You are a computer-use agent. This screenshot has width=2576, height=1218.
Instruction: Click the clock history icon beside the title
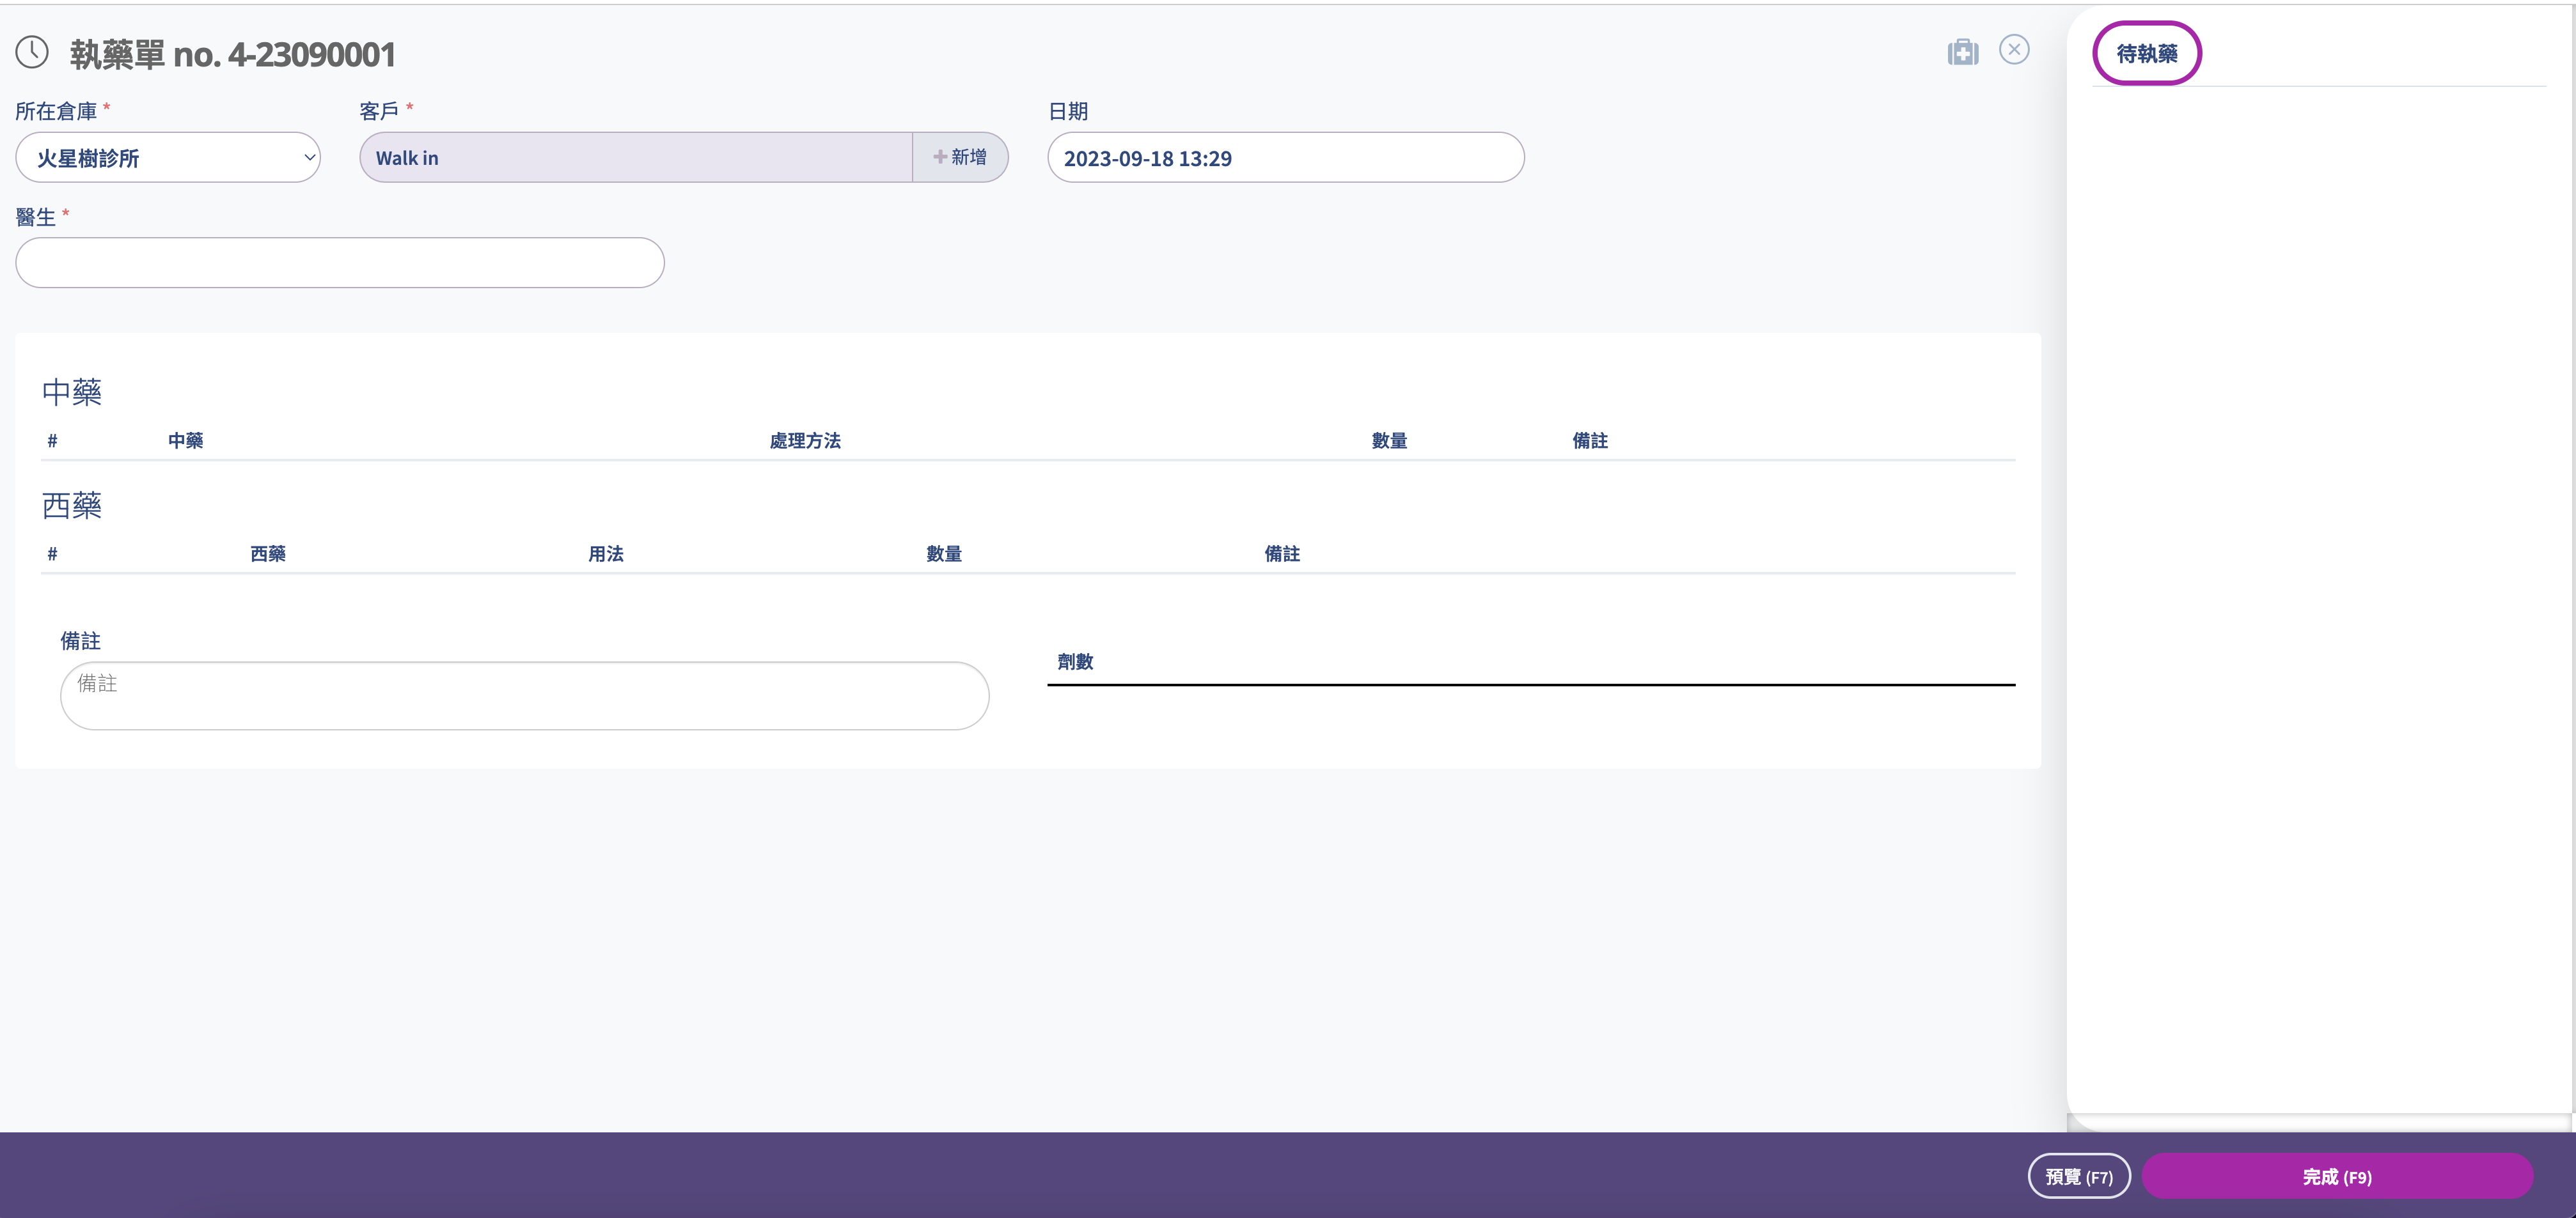click(x=31, y=52)
